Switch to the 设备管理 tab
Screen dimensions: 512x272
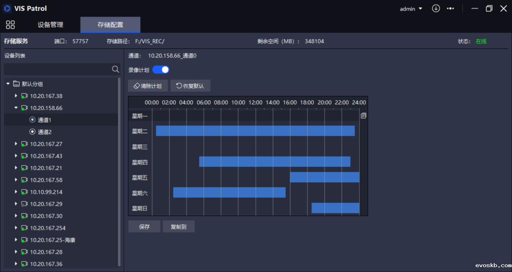[51, 25]
